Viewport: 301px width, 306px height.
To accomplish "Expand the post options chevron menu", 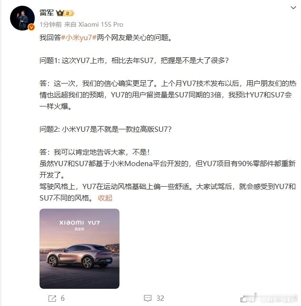I will [x=293, y=8].
